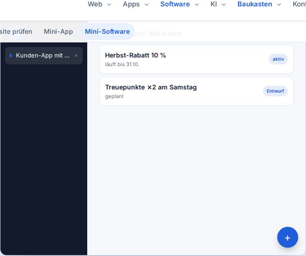Open the tab ending in 'site prüfen'
The image size is (306, 256).
click(16, 31)
